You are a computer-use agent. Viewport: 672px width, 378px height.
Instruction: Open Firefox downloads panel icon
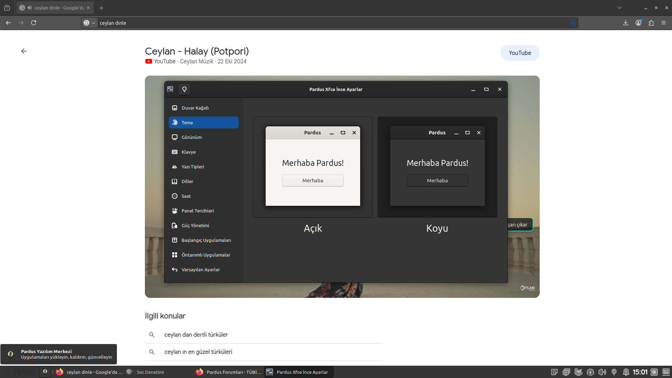pyautogui.click(x=625, y=23)
